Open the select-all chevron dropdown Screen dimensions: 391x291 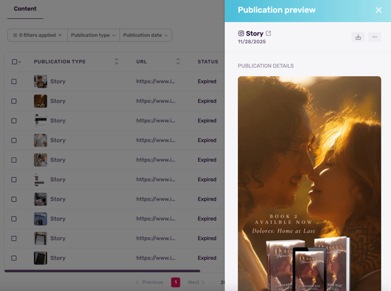click(x=20, y=62)
